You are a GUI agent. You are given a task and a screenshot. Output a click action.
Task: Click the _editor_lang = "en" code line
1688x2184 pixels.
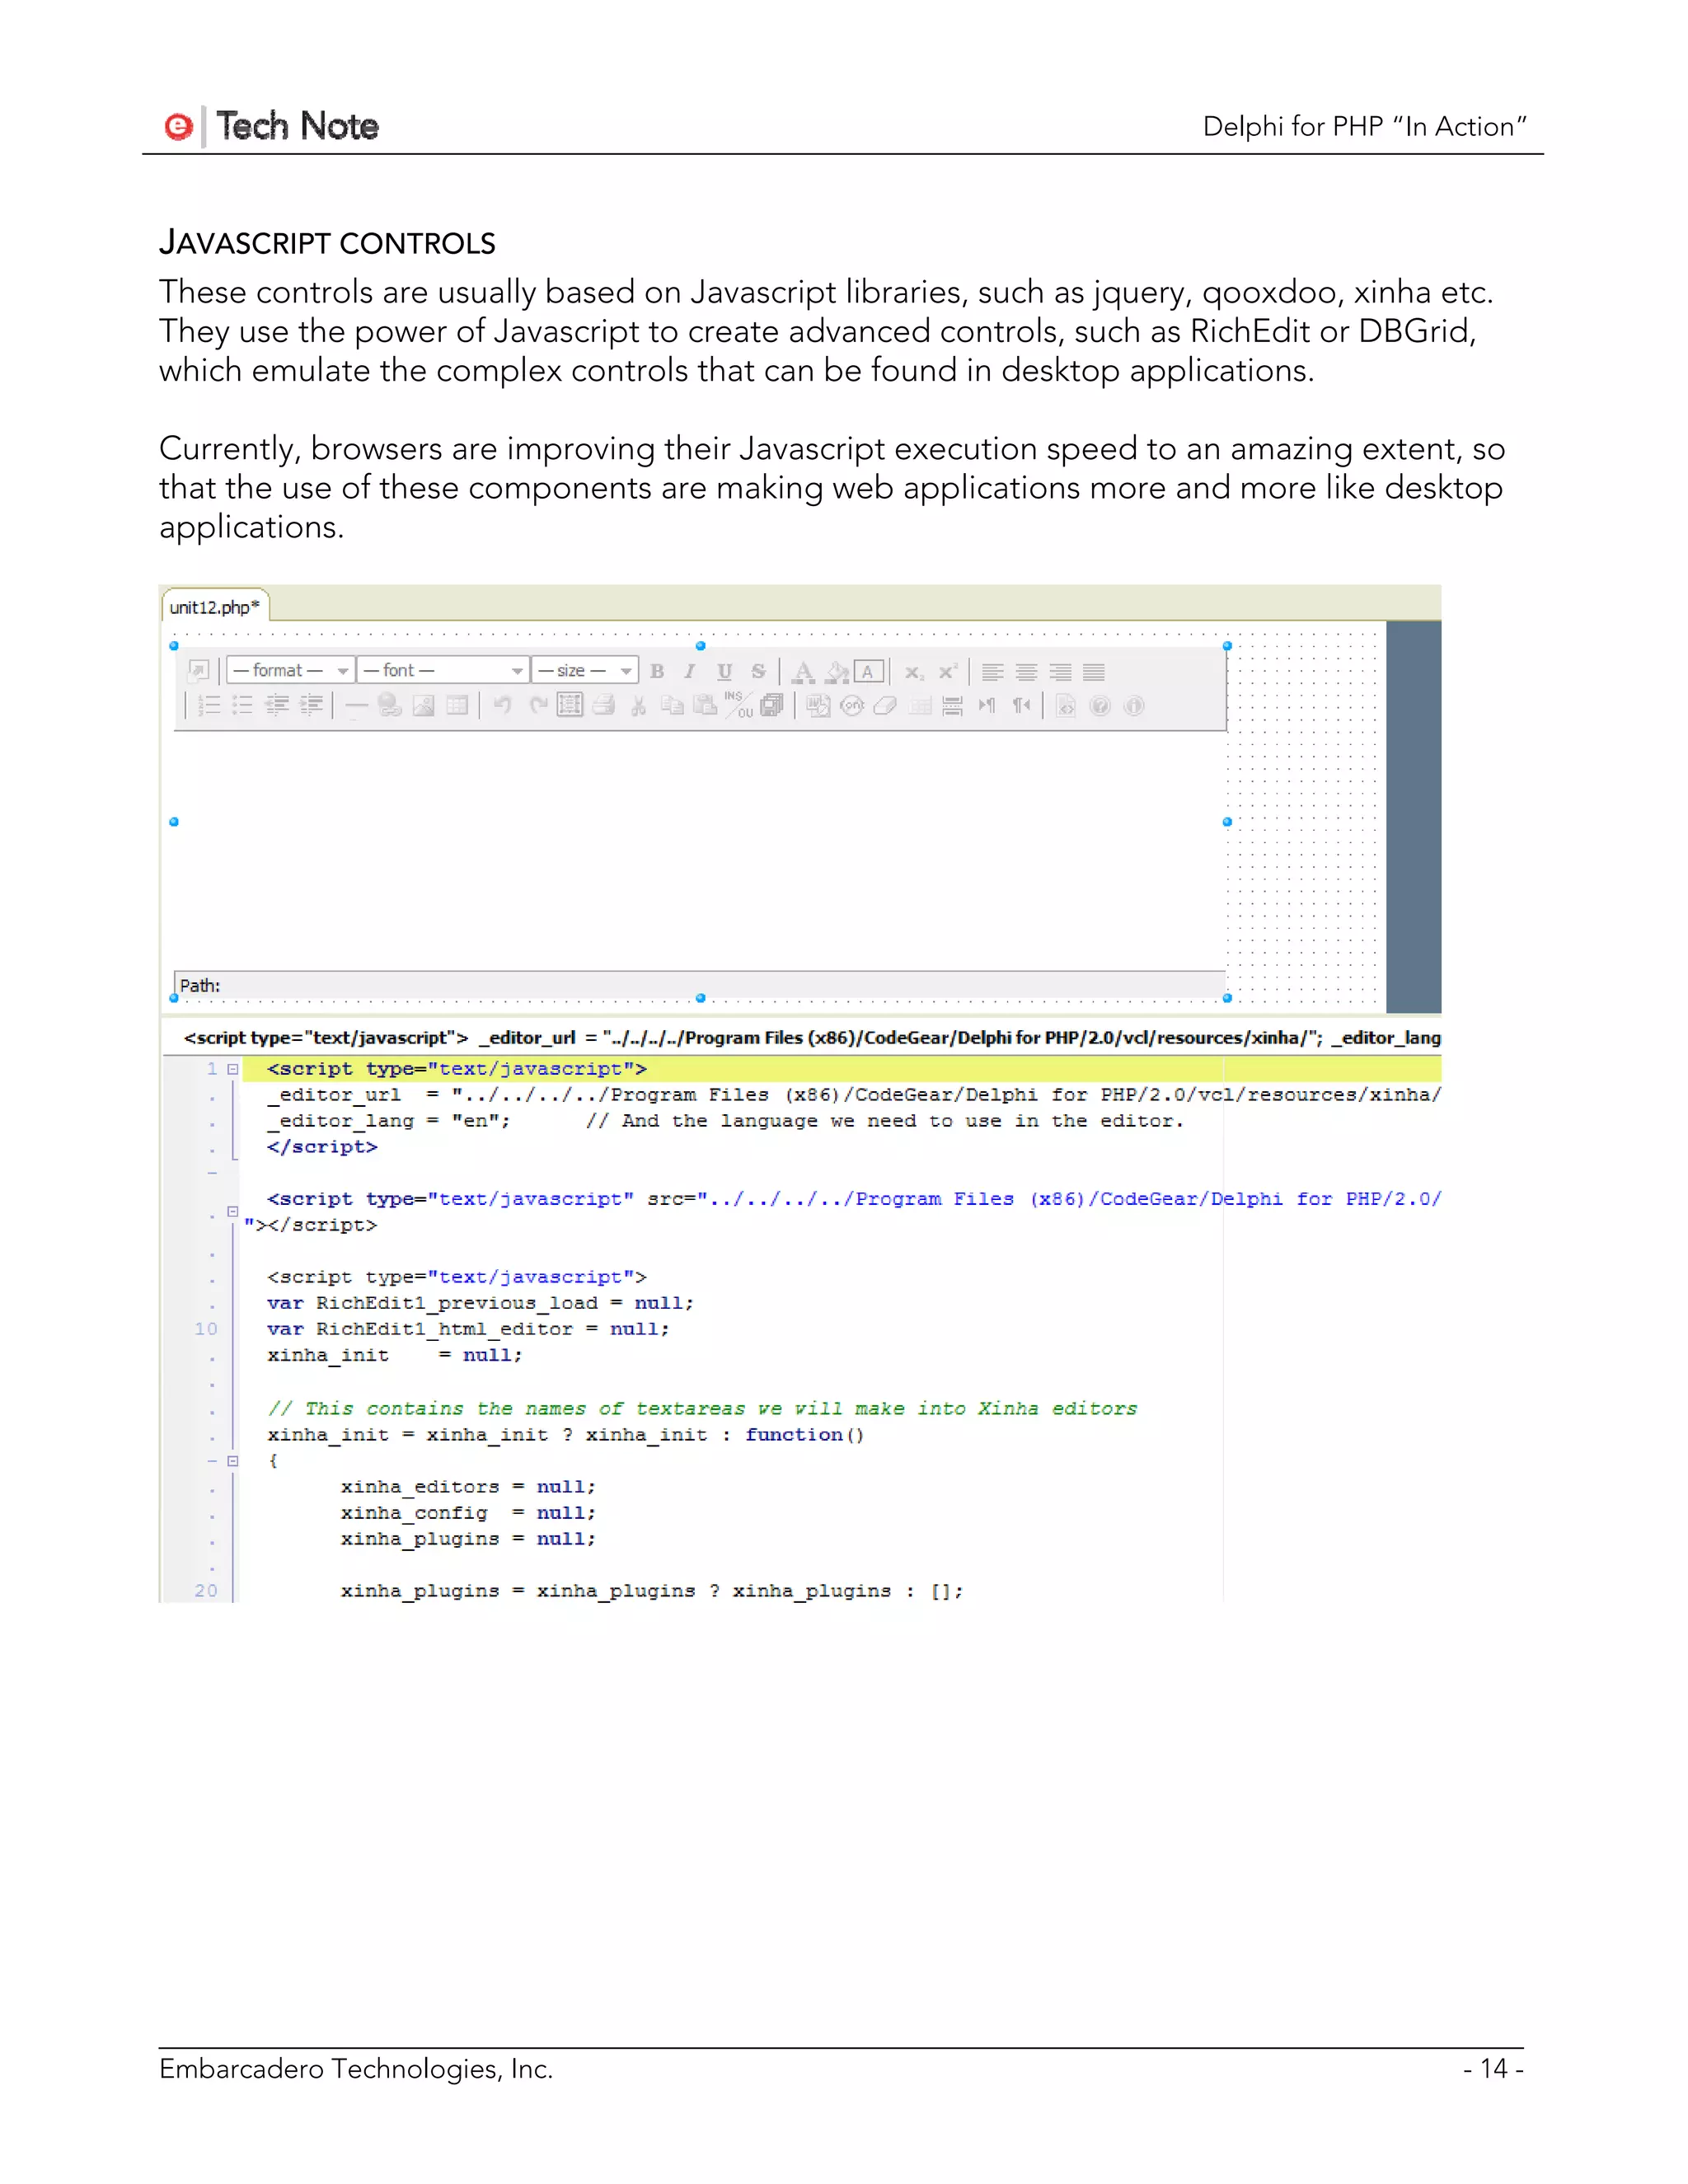[725, 1121]
